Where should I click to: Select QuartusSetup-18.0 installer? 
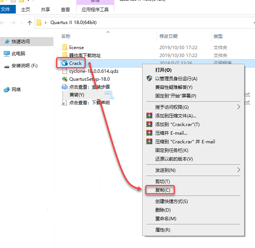point(90,79)
